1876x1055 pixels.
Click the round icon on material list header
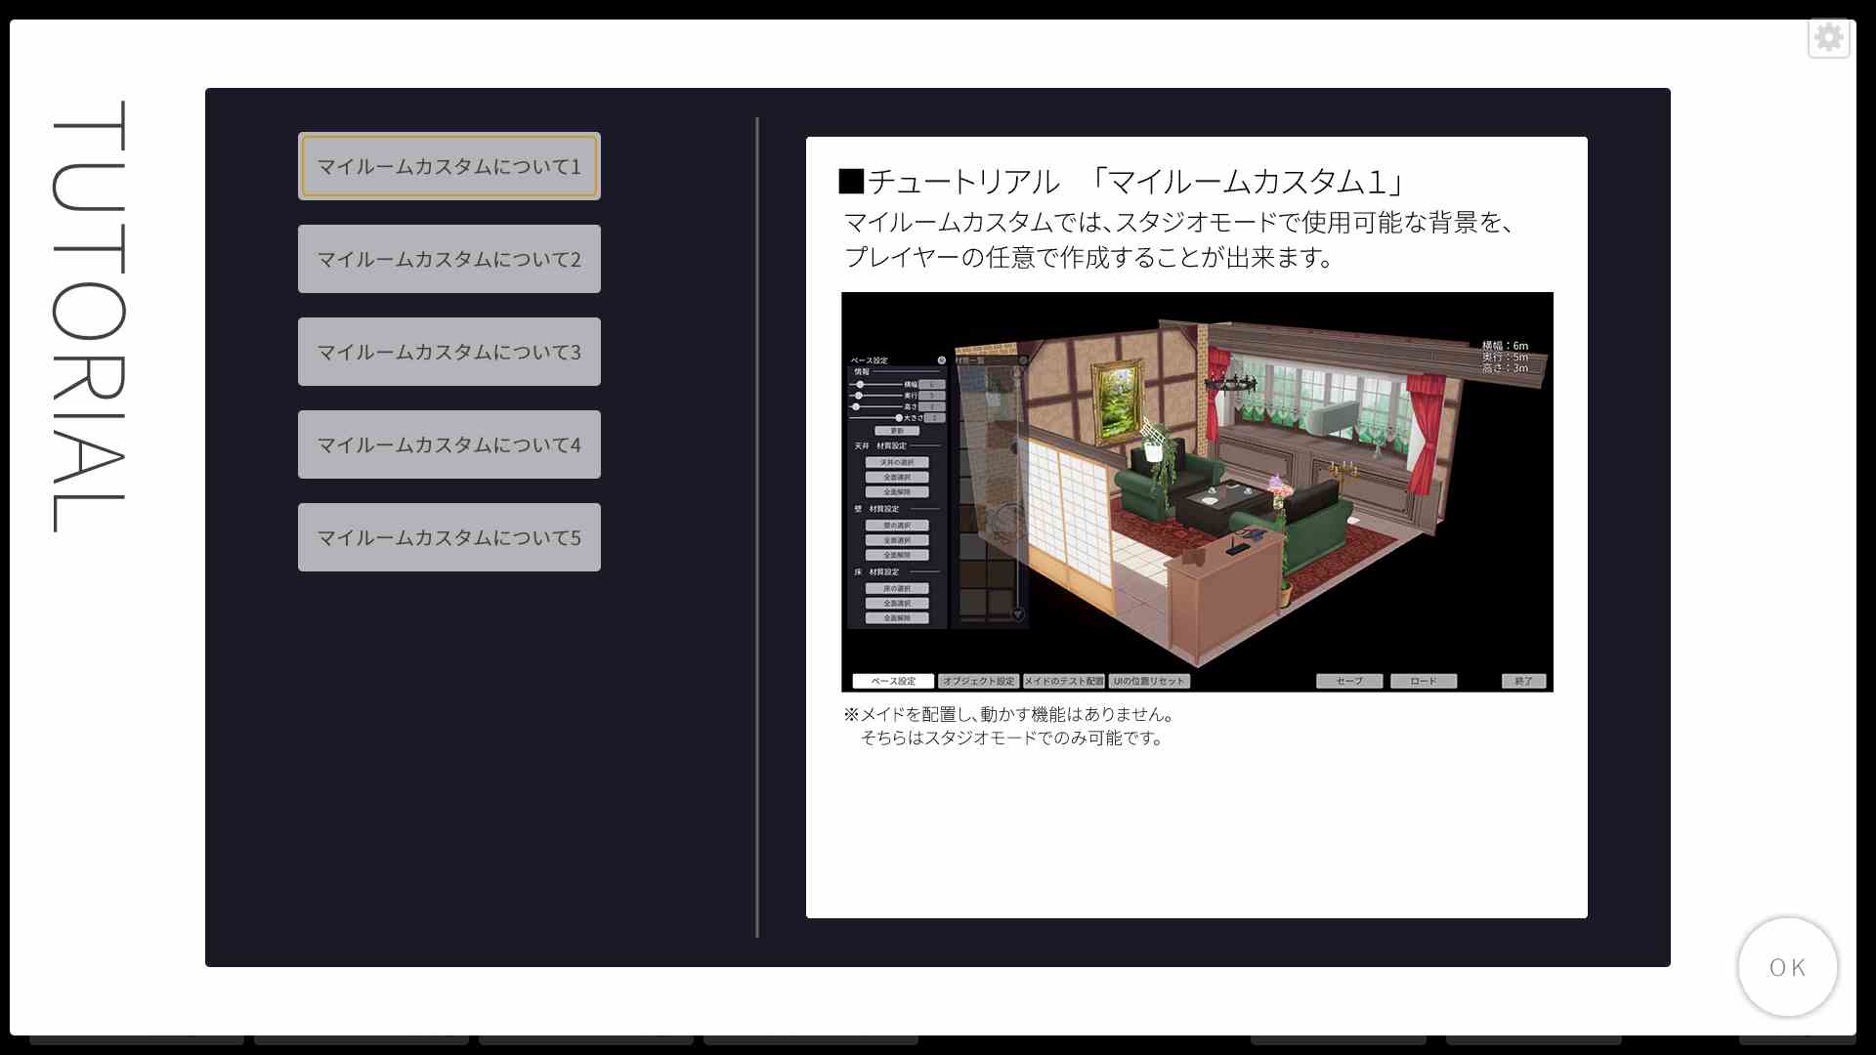(x=1023, y=360)
